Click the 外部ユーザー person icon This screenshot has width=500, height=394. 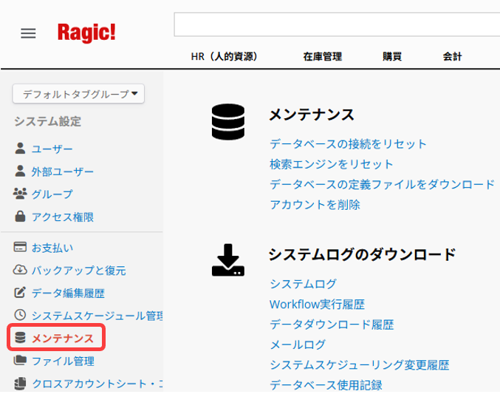(20, 171)
